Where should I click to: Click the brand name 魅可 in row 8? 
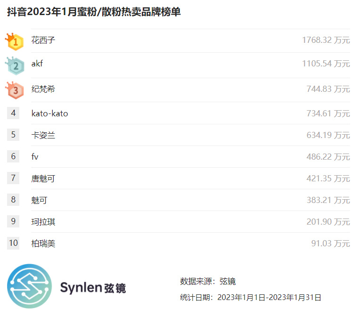[x=39, y=200]
